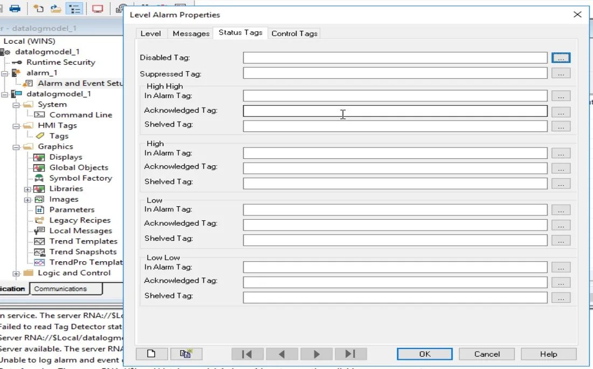
Task: Collapse the System folder node
Action: 16,105
